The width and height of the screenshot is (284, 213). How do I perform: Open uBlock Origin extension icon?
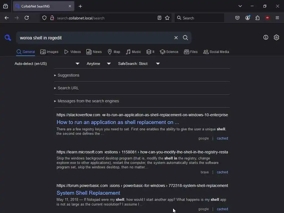[x=267, y=18]
